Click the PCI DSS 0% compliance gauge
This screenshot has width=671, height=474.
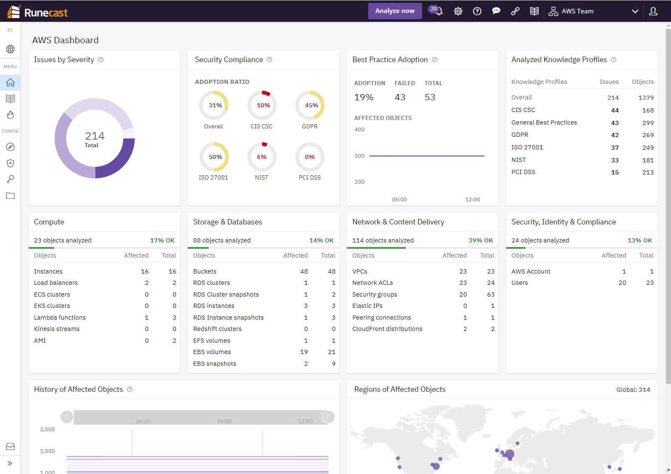309,157
